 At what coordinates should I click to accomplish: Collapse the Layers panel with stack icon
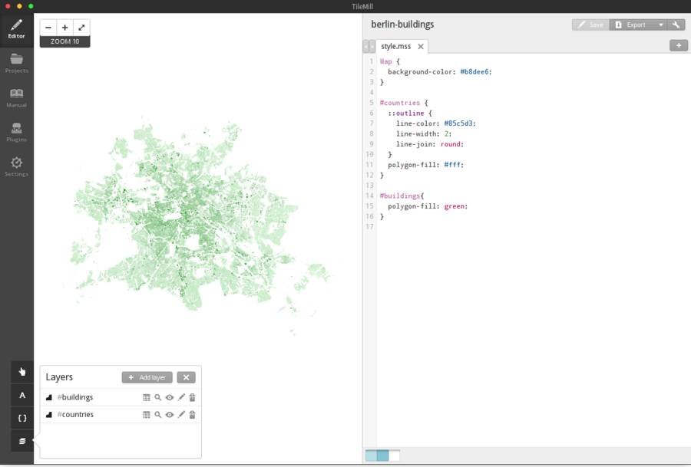[22, 441]
